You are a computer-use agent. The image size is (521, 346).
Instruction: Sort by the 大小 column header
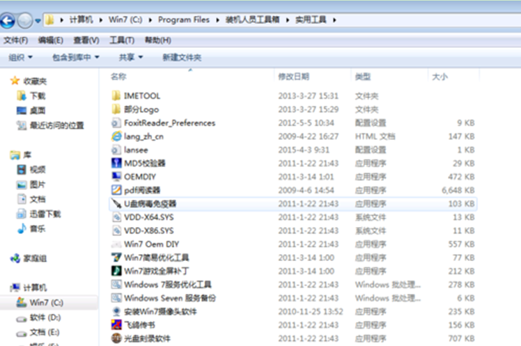pyautogui.click(x=440, y=77)
